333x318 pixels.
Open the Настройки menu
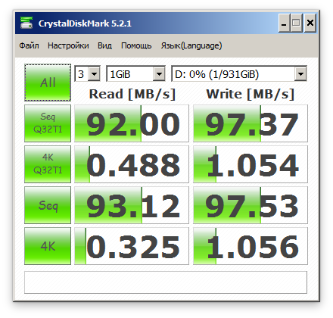68,45
